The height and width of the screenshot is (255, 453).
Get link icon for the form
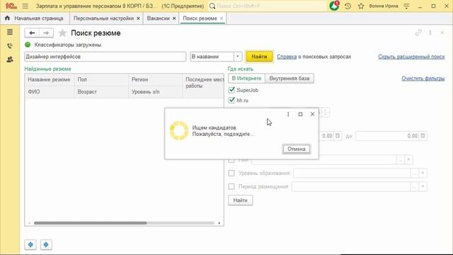pyautogui.click(x=418, y=33)
